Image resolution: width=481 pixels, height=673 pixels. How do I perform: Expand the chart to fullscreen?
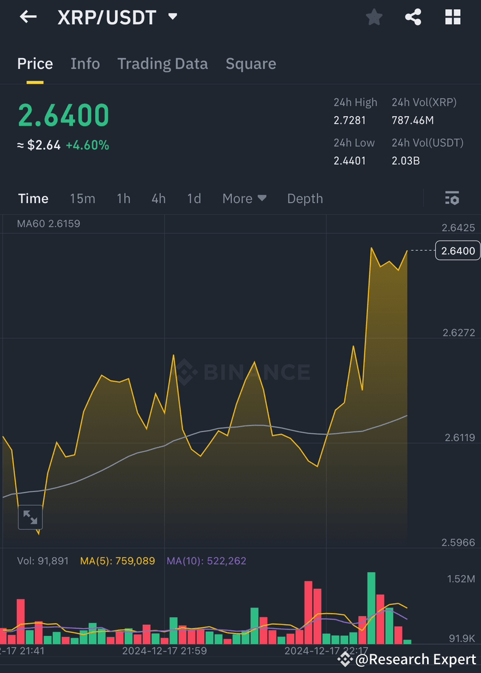30,517
